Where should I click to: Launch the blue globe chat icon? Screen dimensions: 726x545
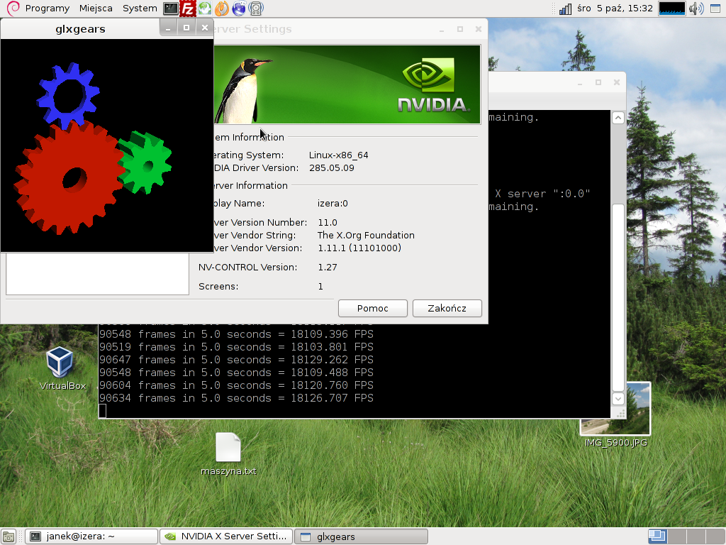point(239,9)
